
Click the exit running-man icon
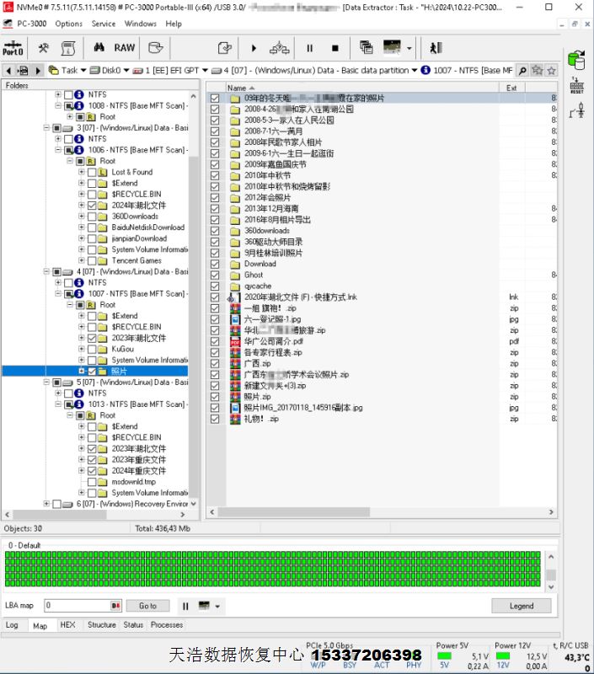[436, 48]
